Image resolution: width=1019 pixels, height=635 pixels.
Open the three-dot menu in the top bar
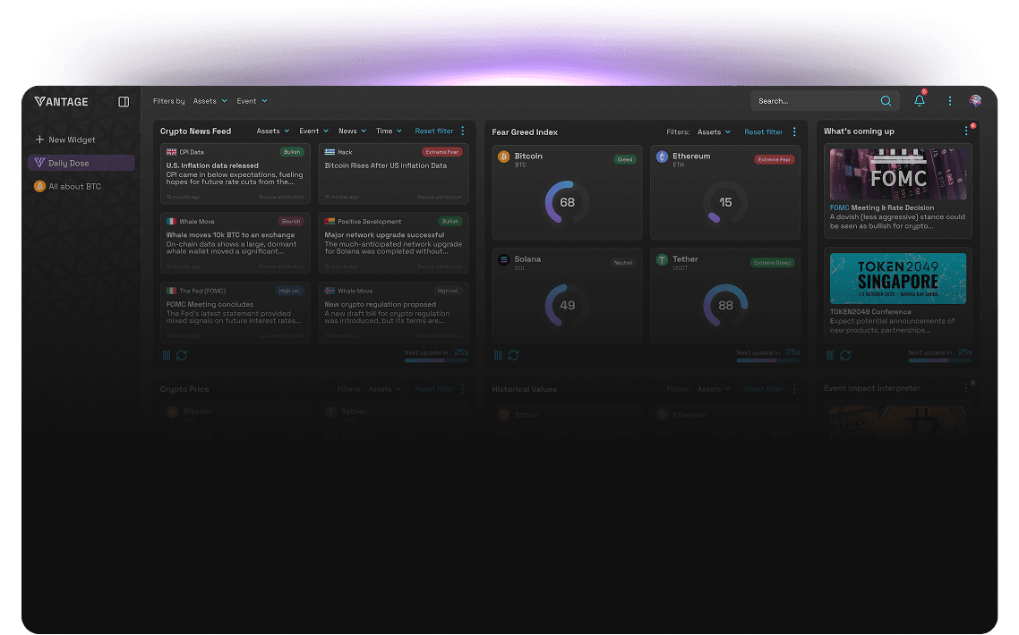click(949, 101)
